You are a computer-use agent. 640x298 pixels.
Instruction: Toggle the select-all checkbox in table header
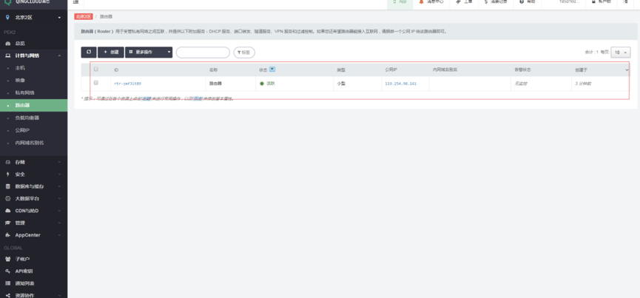(95, 70)
